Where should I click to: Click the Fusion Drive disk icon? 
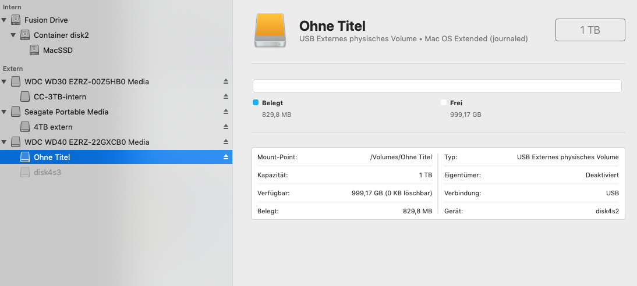click(x=16, y=20)
